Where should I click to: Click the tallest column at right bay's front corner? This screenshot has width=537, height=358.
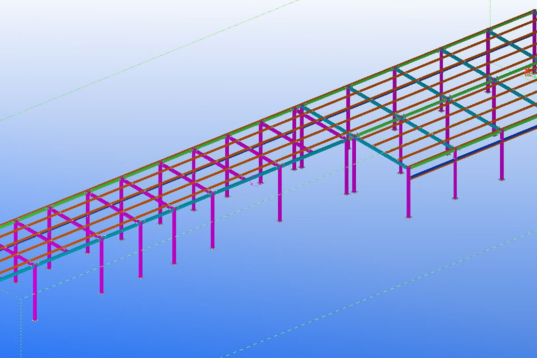click(408, 193)
